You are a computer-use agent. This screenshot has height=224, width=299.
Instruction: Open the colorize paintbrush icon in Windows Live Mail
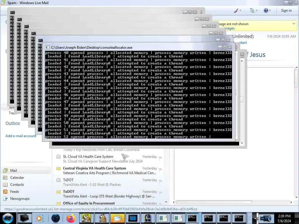pyautogui.click(x=236, y=11)
